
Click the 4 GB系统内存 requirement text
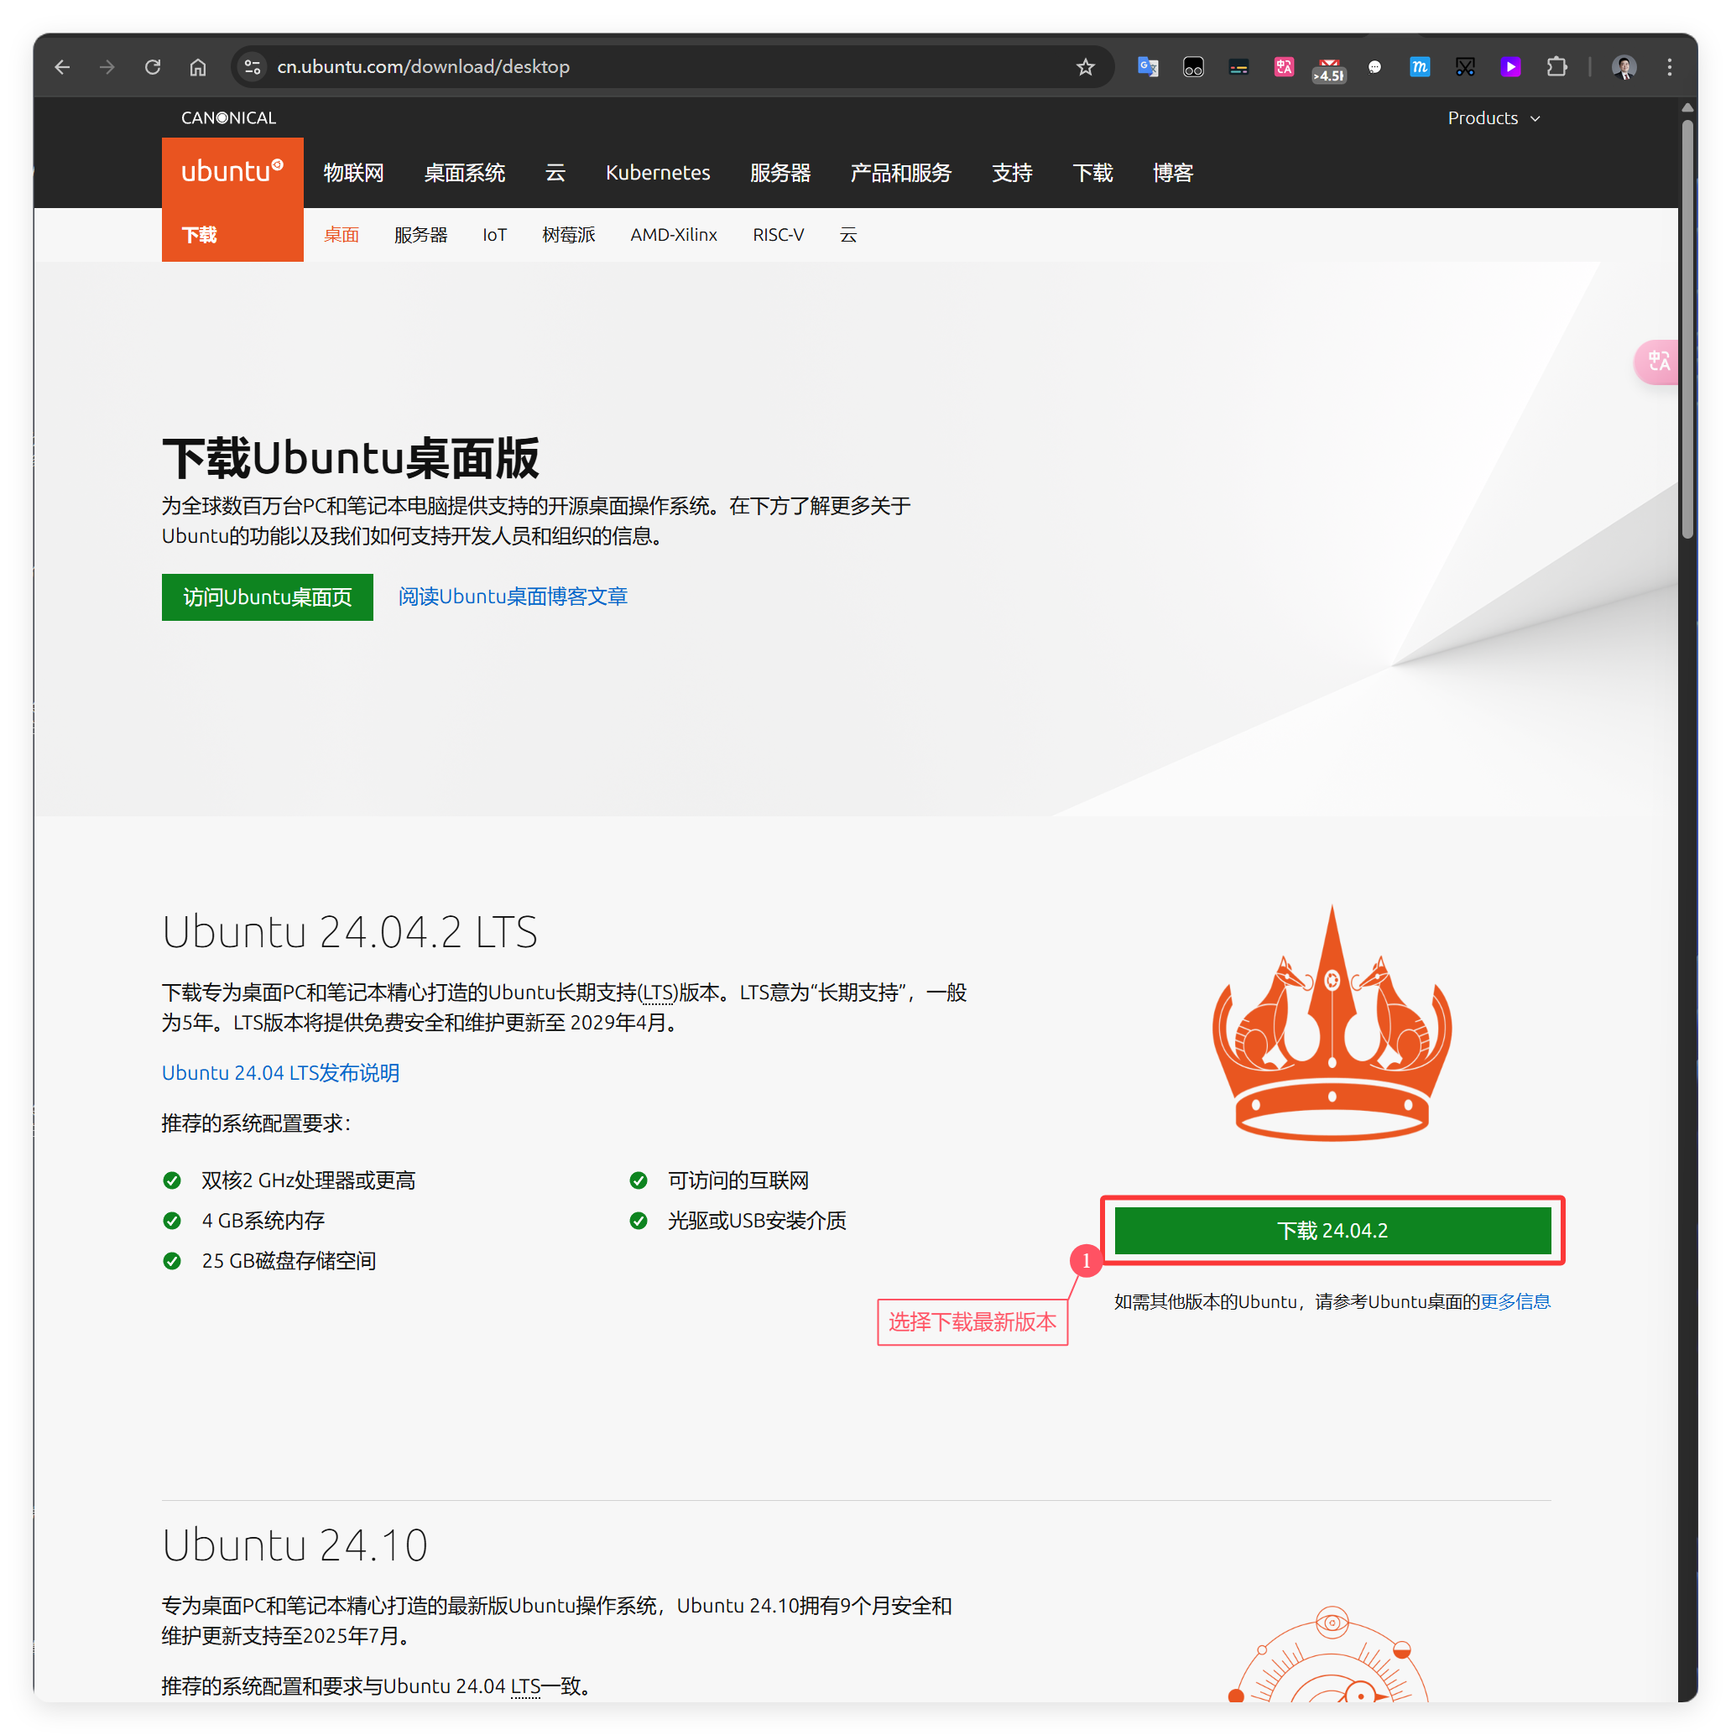click(263, 1221)
